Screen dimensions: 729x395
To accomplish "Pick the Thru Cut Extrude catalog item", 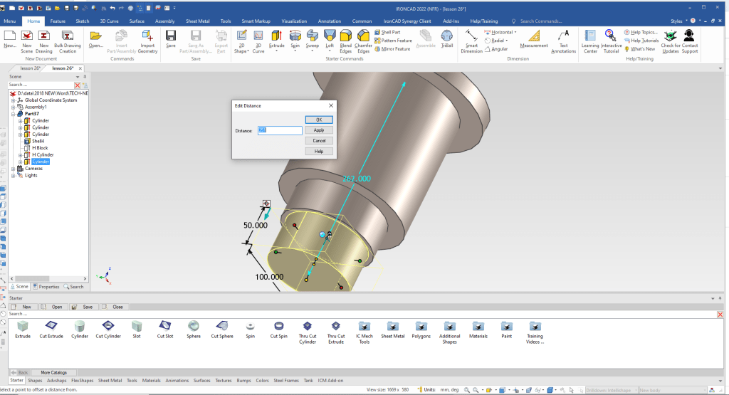I will click(x=336, y=327).
